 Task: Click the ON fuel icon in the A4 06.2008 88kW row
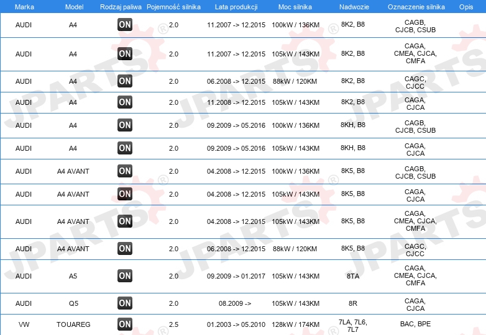coord(125,81)
